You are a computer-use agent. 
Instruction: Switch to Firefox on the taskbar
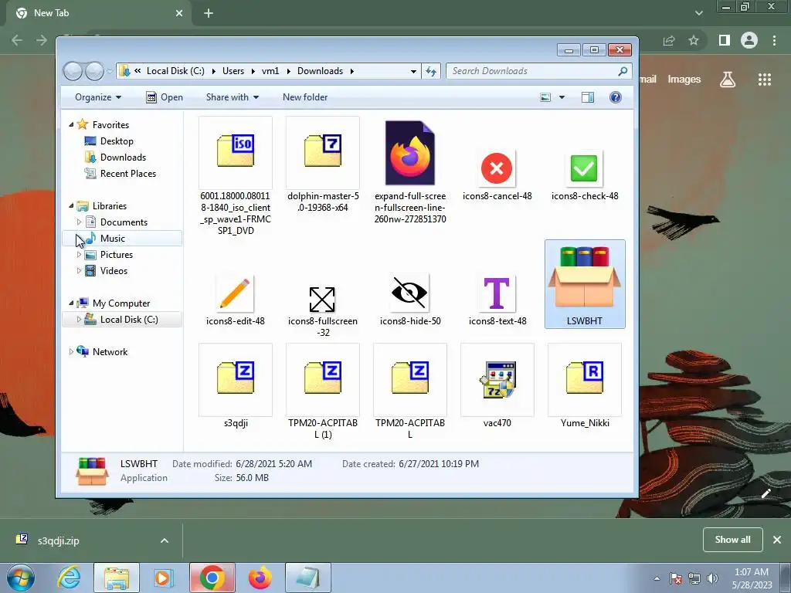click(260, 578)
